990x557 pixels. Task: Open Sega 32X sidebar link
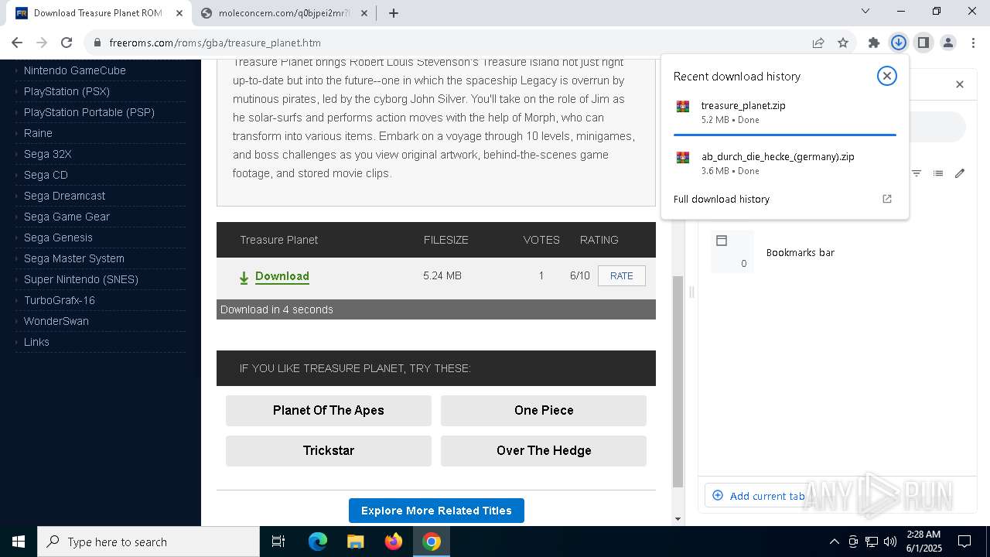(47, 154)
